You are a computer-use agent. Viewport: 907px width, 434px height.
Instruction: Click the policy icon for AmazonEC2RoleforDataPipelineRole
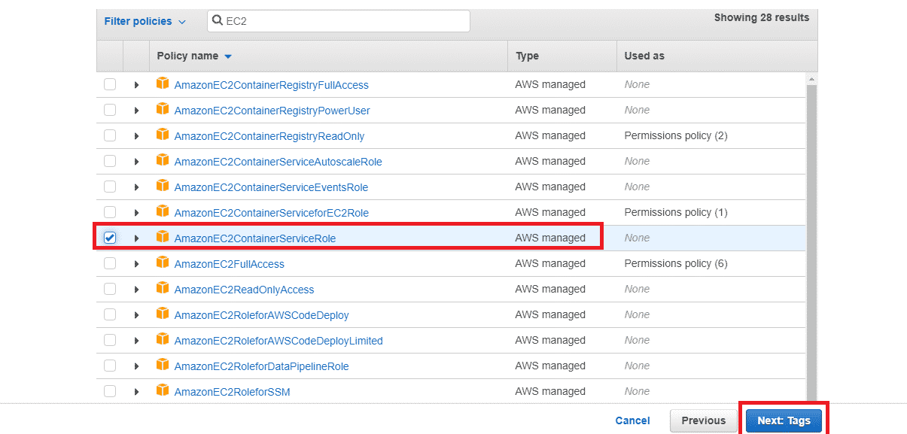click(x=163, y=366)
